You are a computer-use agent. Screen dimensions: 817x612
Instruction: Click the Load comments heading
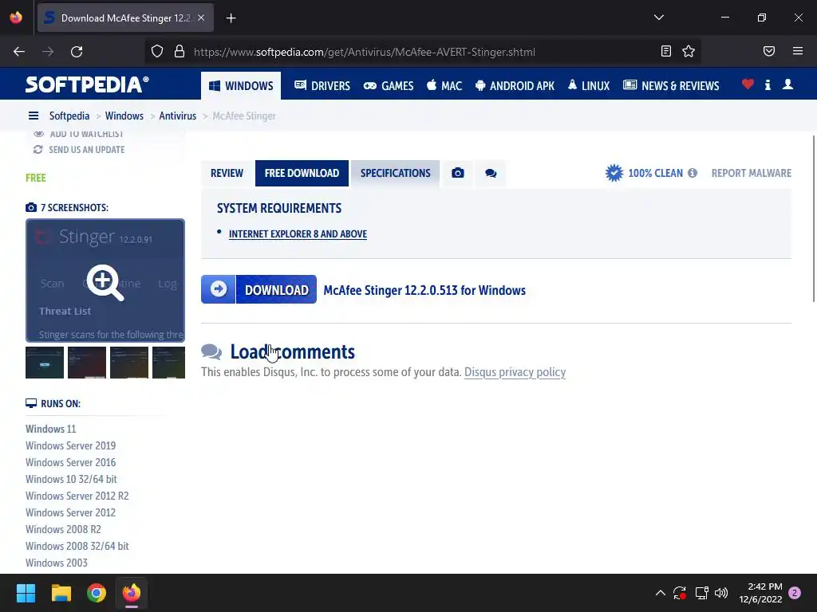tap(292, 351)
